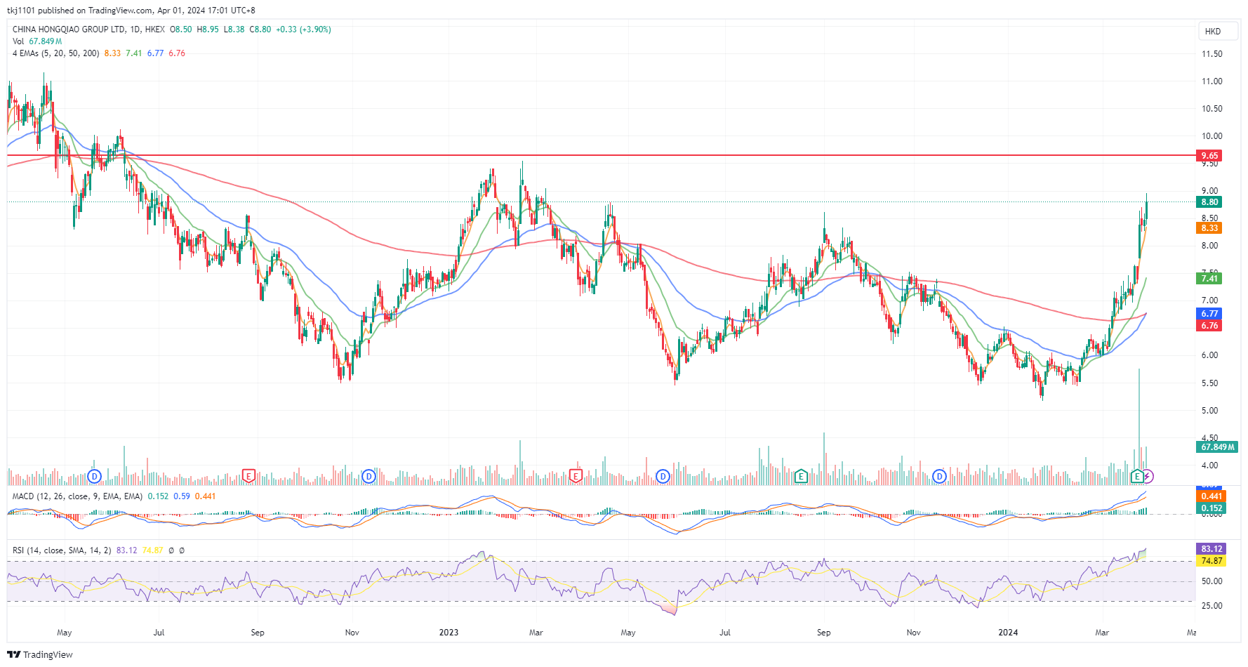This screenshot has width=1248, height=667.
Task: Click the MACD value 0.59 in legend
Action: pyautogui.click(x=182, y=496)
